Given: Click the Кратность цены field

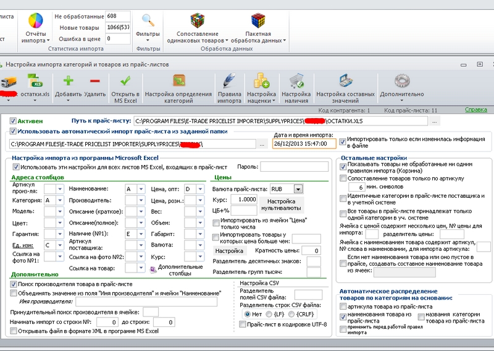Looking at the screenshot, I should click(x=311, y=251).
